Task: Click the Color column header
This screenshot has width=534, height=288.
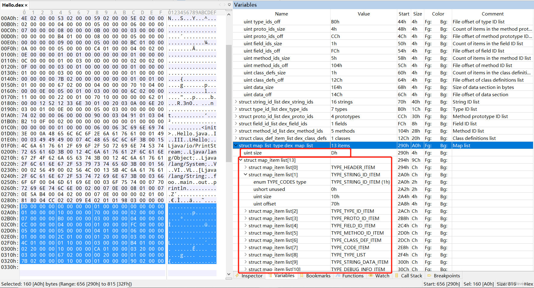Action: click(x=438, y=14)
